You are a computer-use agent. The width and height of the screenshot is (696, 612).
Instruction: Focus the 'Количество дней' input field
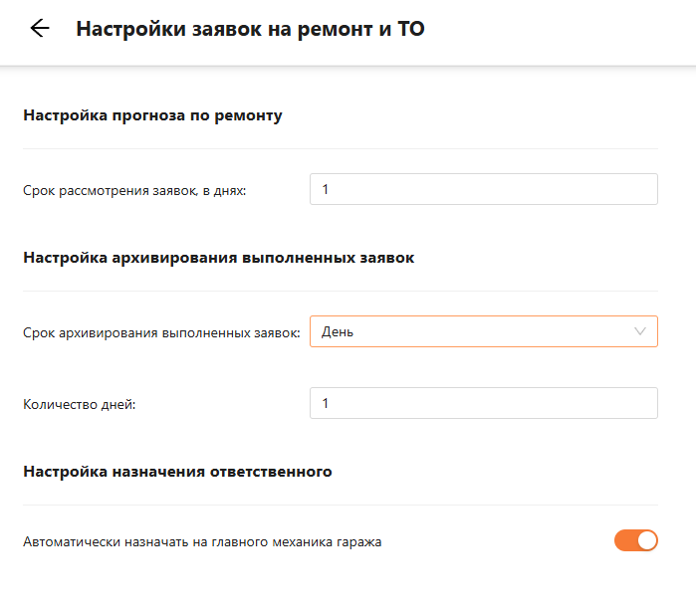(x=483, y=403)
